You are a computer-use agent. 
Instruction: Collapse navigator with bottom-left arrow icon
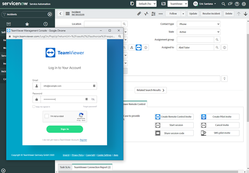click(3, 170)
